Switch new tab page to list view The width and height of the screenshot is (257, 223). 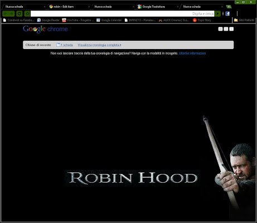pyautogui.click(x=226, y=29)
